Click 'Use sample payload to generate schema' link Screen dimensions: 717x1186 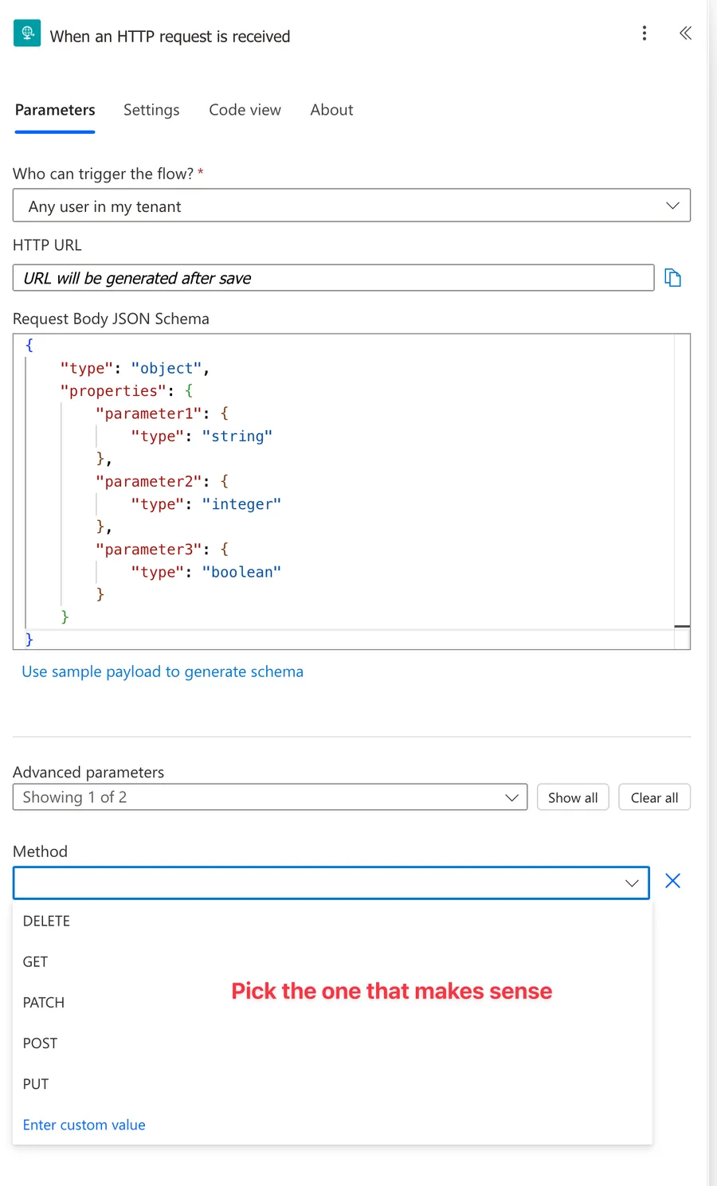click(x=163, y=671)
